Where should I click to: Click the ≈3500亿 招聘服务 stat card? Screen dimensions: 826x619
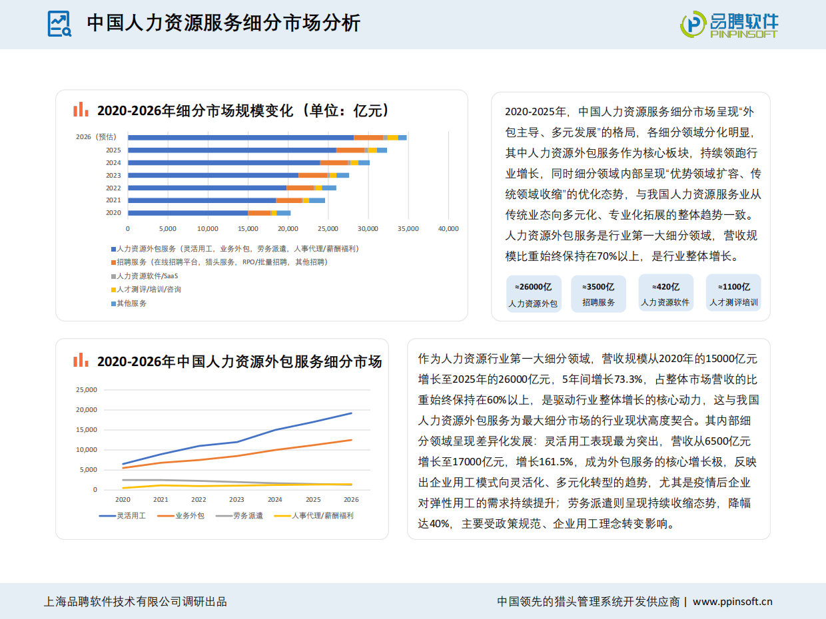click(x=599, y=294)
